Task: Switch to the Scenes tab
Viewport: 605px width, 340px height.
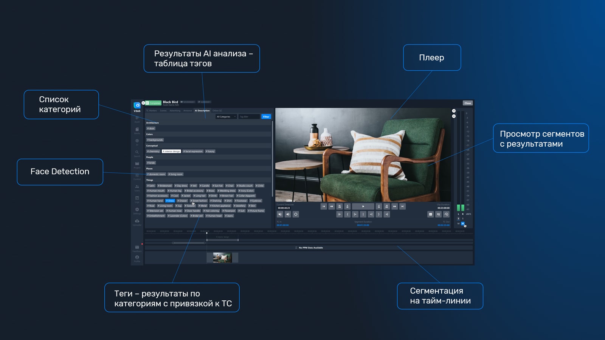Action: [163, 111]
